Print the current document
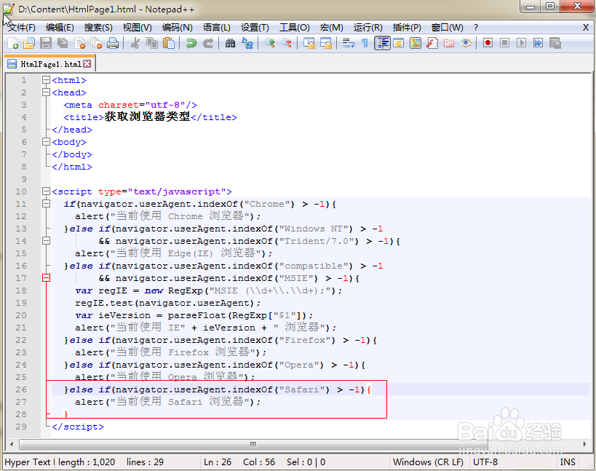The width and height of the screenshot is (596, 471). pos(113,44)
